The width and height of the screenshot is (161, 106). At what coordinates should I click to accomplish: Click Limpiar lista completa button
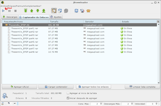pyautogui.click(x=142, y=87)
